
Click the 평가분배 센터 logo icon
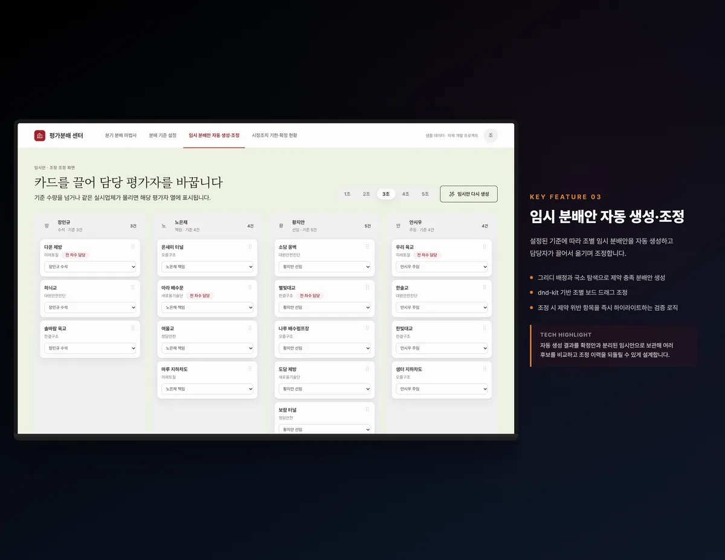pos(40,135)
